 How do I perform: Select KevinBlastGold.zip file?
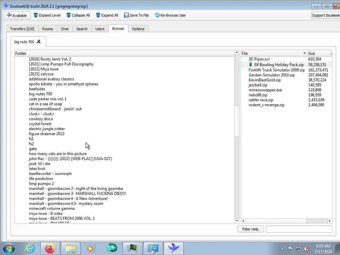pyautogui.click(x=265, y=80)
